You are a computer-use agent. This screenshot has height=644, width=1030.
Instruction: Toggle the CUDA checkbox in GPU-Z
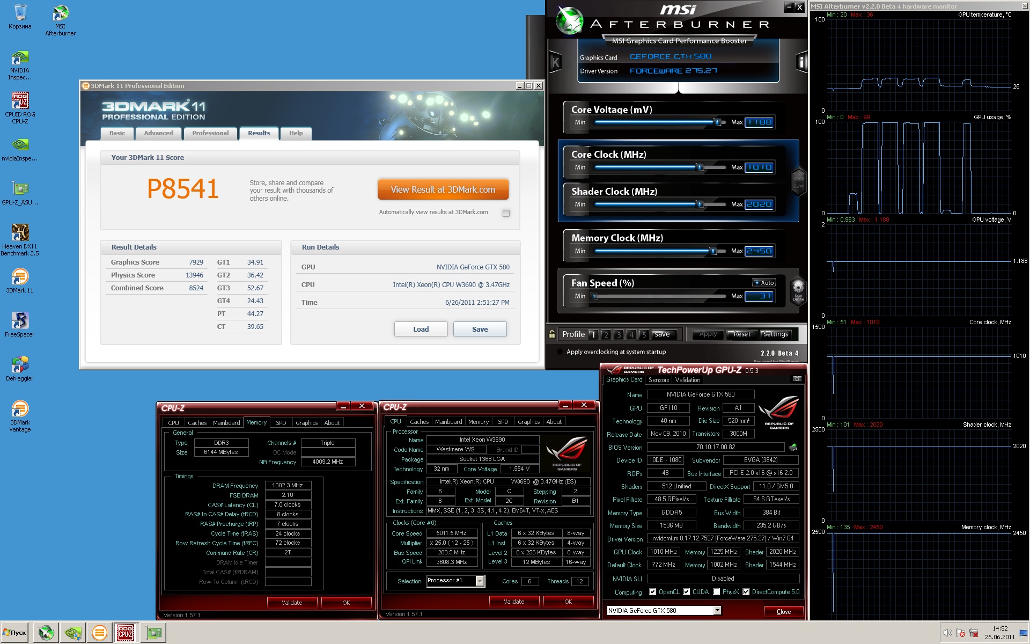coord(686,592)
